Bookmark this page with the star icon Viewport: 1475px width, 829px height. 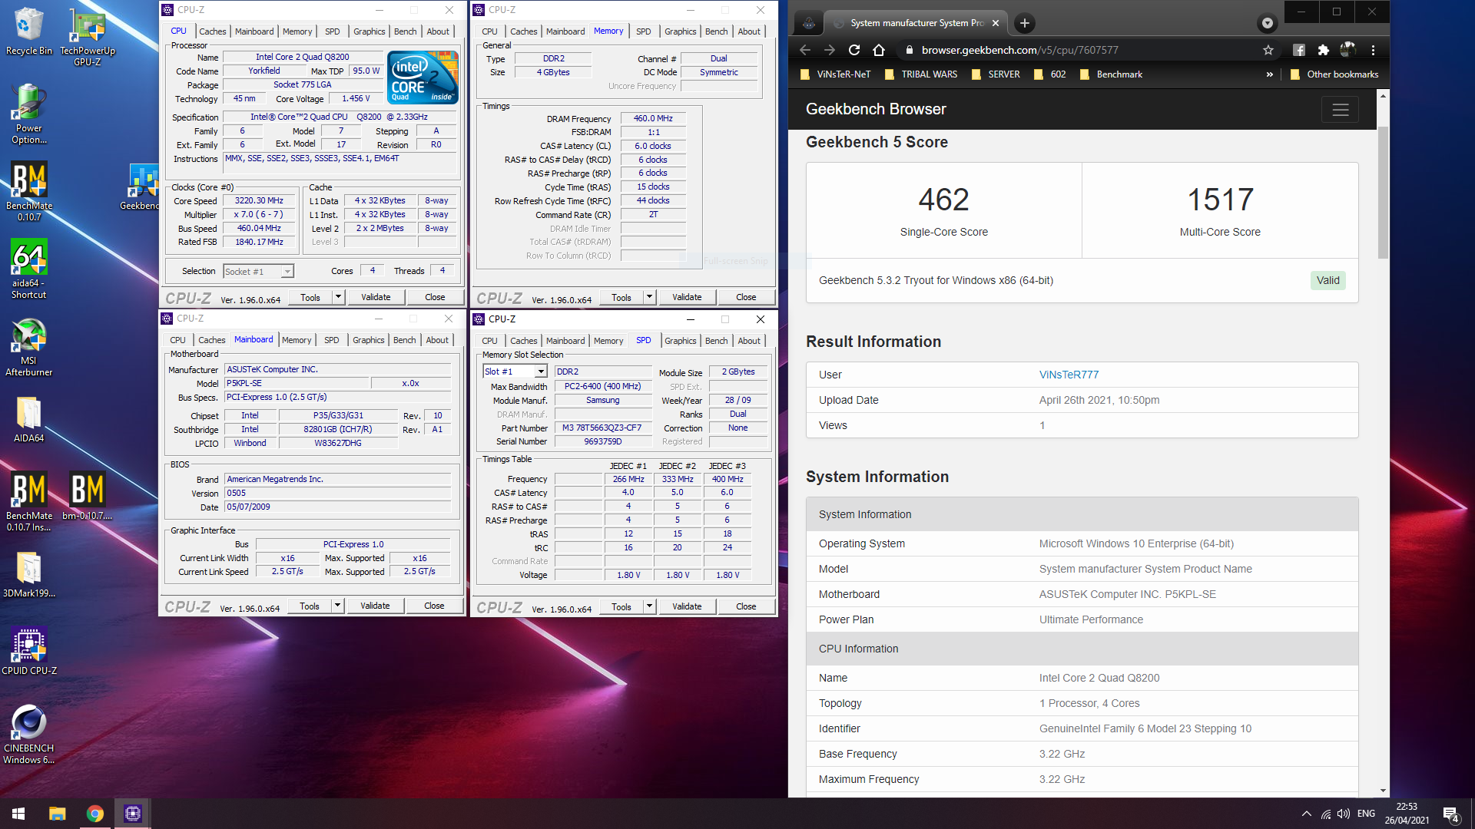pyautogui.click(x=1268, y=50)
